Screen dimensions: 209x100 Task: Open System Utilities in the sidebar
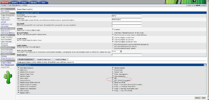(6, 63)
